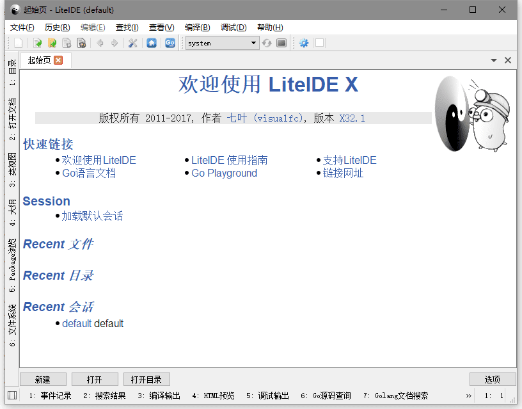Open the 链接网址 link
Viewport: 522px width, 409px height.
coord(343,173)
